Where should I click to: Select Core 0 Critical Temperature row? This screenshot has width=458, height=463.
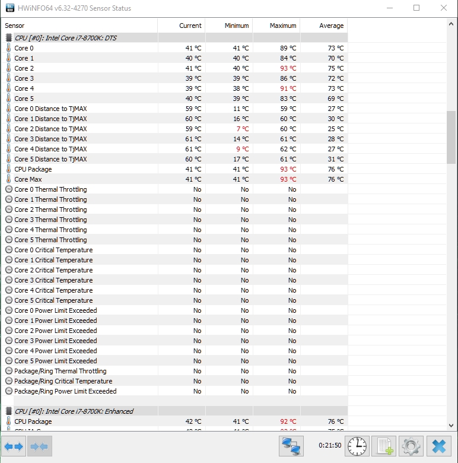(x=174, y=250)
